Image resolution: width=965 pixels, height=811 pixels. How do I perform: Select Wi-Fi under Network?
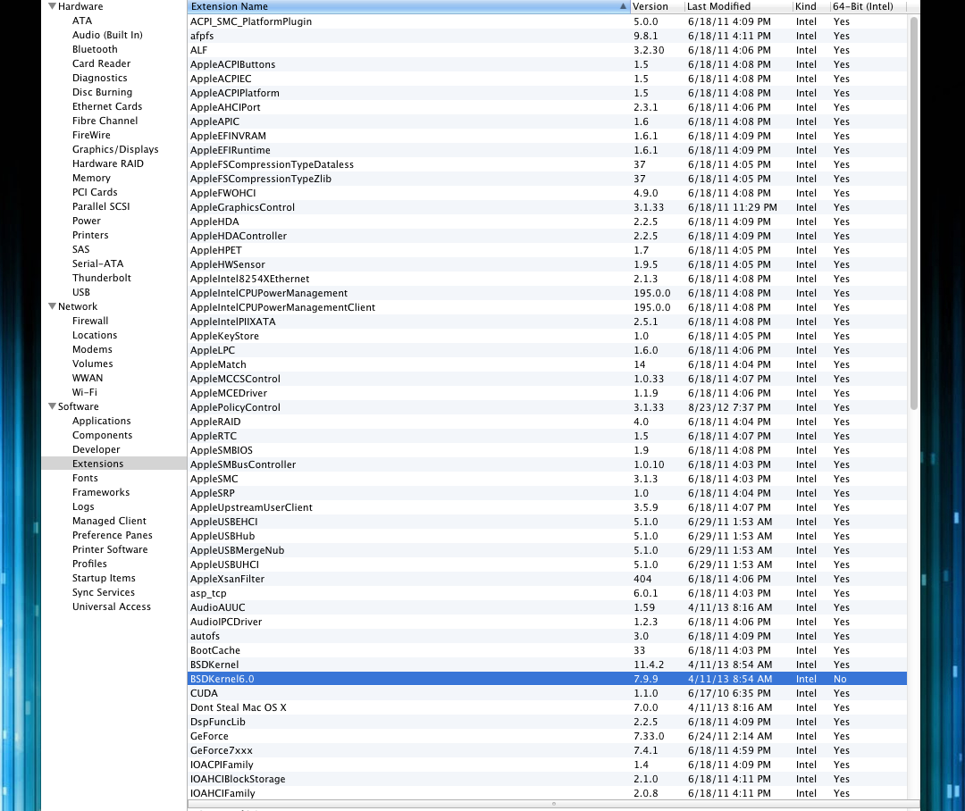click(84, 392)
